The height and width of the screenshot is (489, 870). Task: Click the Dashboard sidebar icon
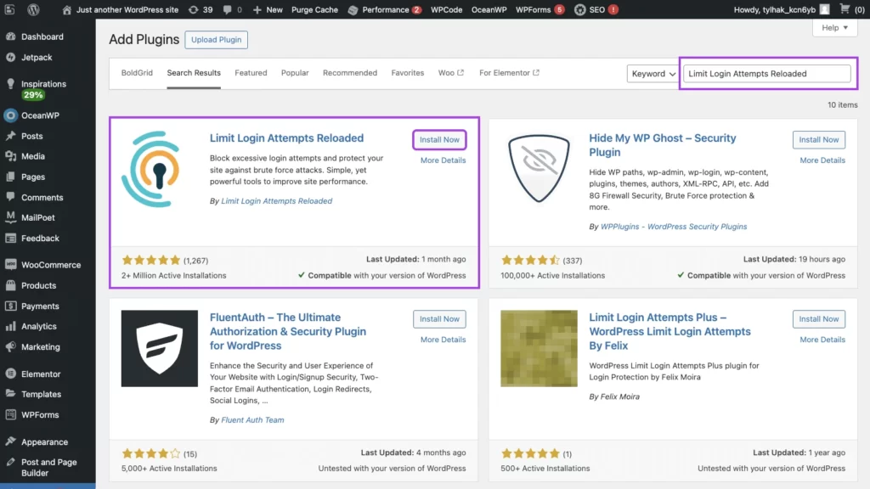point(10,37)
